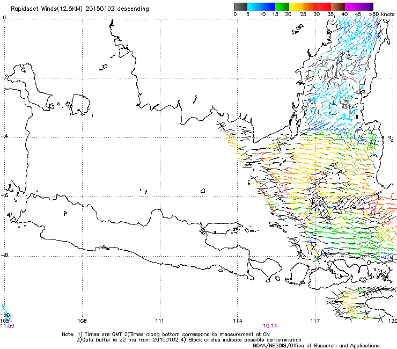Click the yellow 20-25 knots legend segment
Screen dimensions: 397x349
point(296,6)
